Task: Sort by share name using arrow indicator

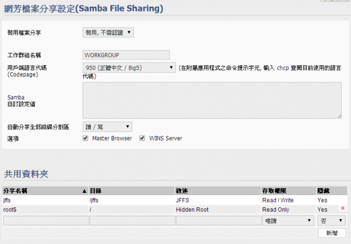Action: [x=84, y=191]
